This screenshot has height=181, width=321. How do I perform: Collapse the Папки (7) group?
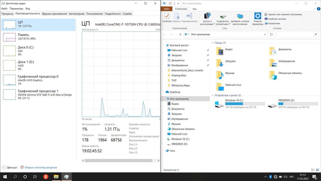click(213, 43)
